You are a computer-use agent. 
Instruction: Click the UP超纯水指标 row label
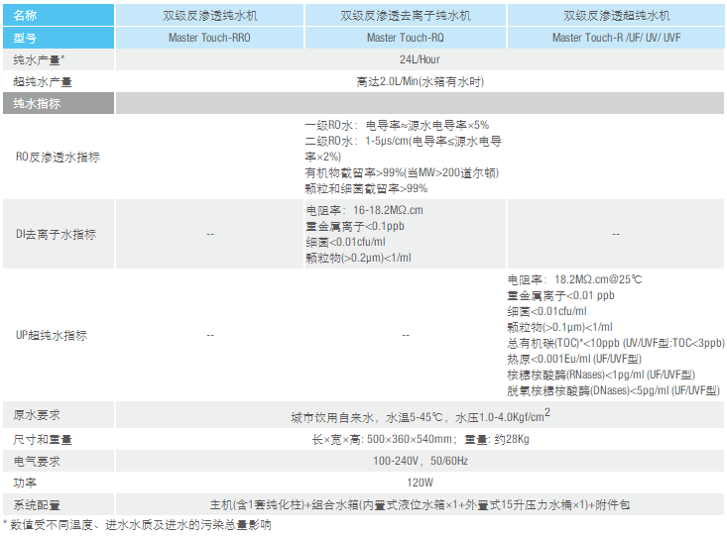pyautogui.click(x=51, y=335)
